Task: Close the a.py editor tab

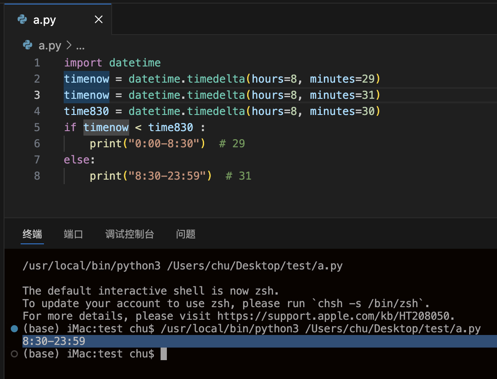Action: click(x=99, y=19)
